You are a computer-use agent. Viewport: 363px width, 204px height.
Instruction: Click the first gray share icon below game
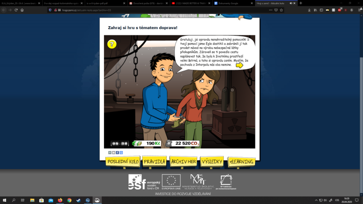tap(110, 153)
